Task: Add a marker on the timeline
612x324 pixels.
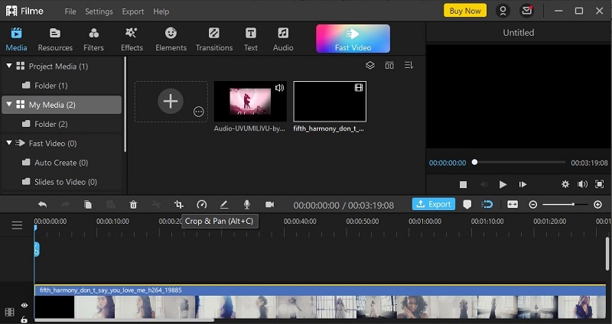Action: tap(467, 204)
